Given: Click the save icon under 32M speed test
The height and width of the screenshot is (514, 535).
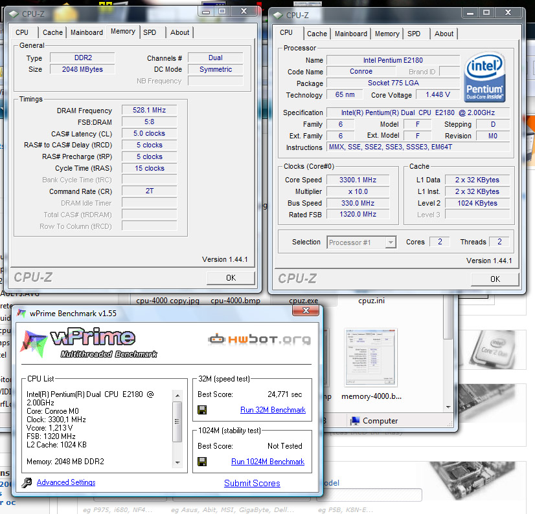Looking at the screenshot, I should pos(202,410).
